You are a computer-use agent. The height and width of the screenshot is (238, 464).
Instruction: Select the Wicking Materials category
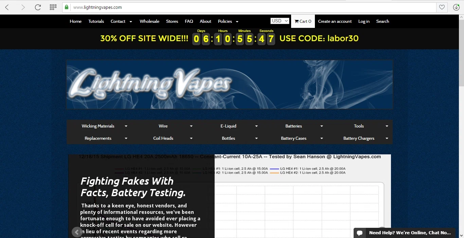(x=98, y=126)
